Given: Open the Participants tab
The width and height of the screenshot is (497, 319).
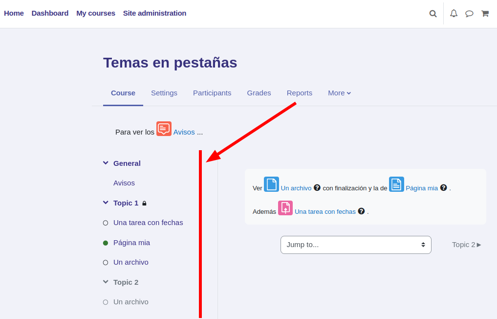Looking at the screenshot, I should point(212,93).
